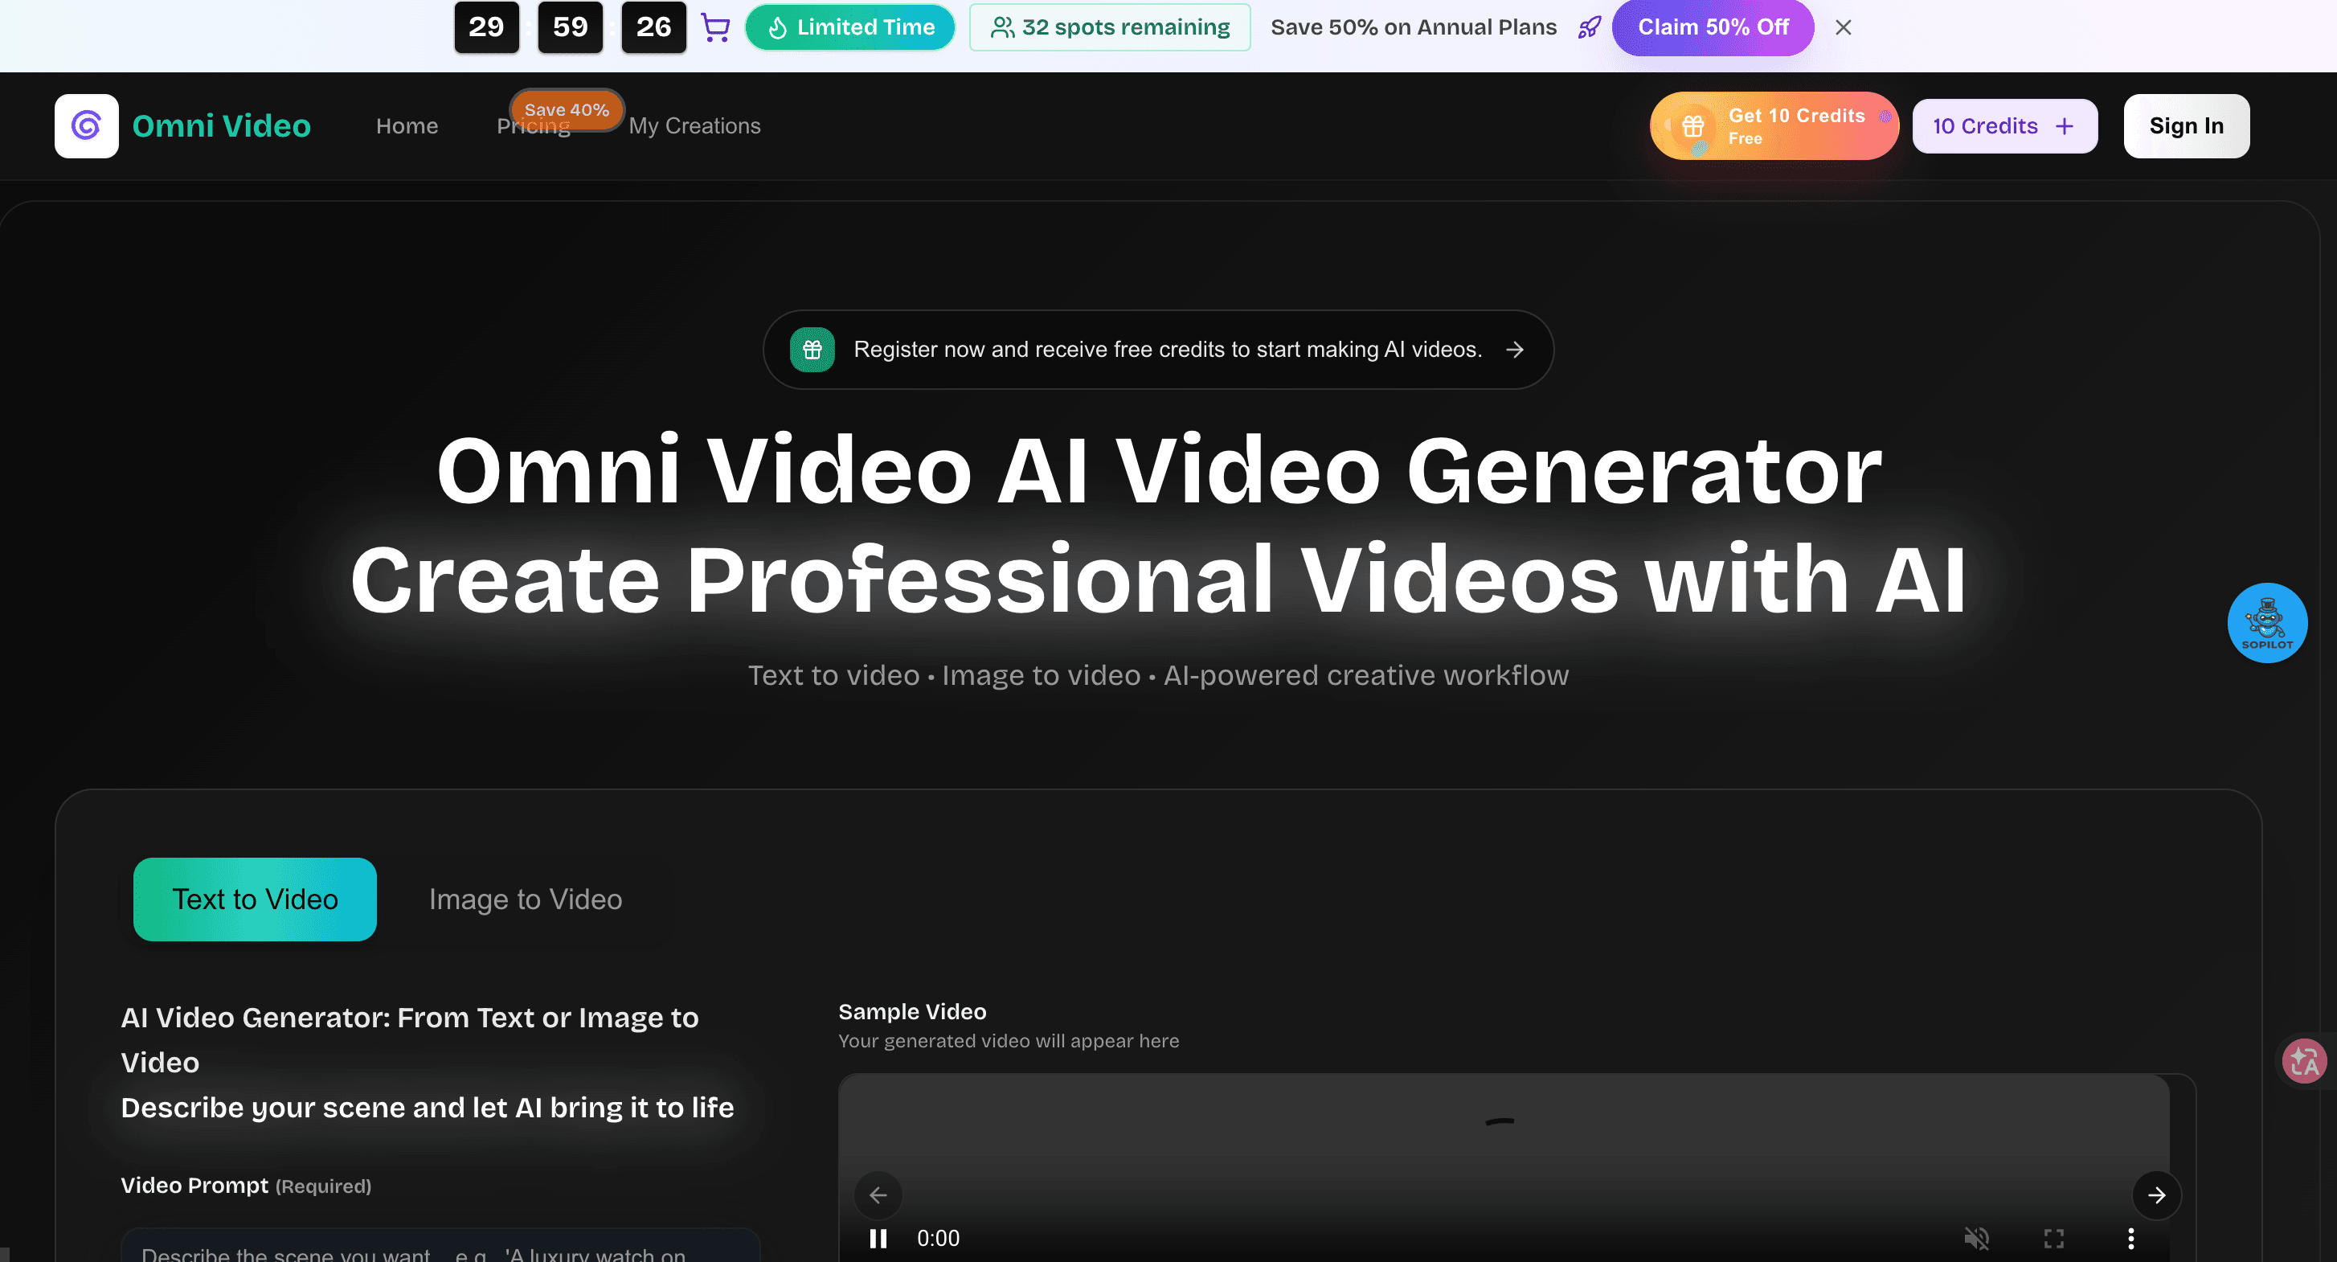Go to next sample video
2337x1262 pixels.
(2155, 1194)
